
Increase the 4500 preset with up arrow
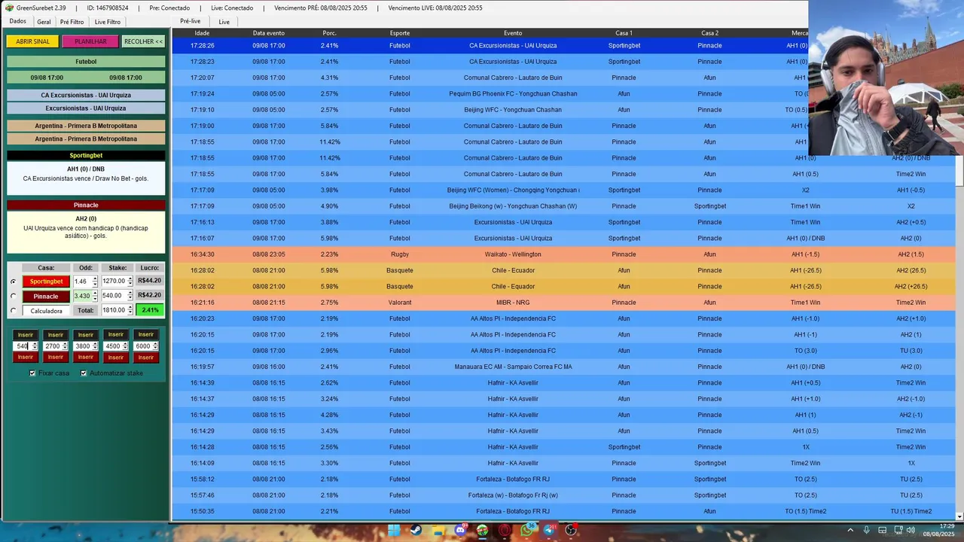coord(125,344)
